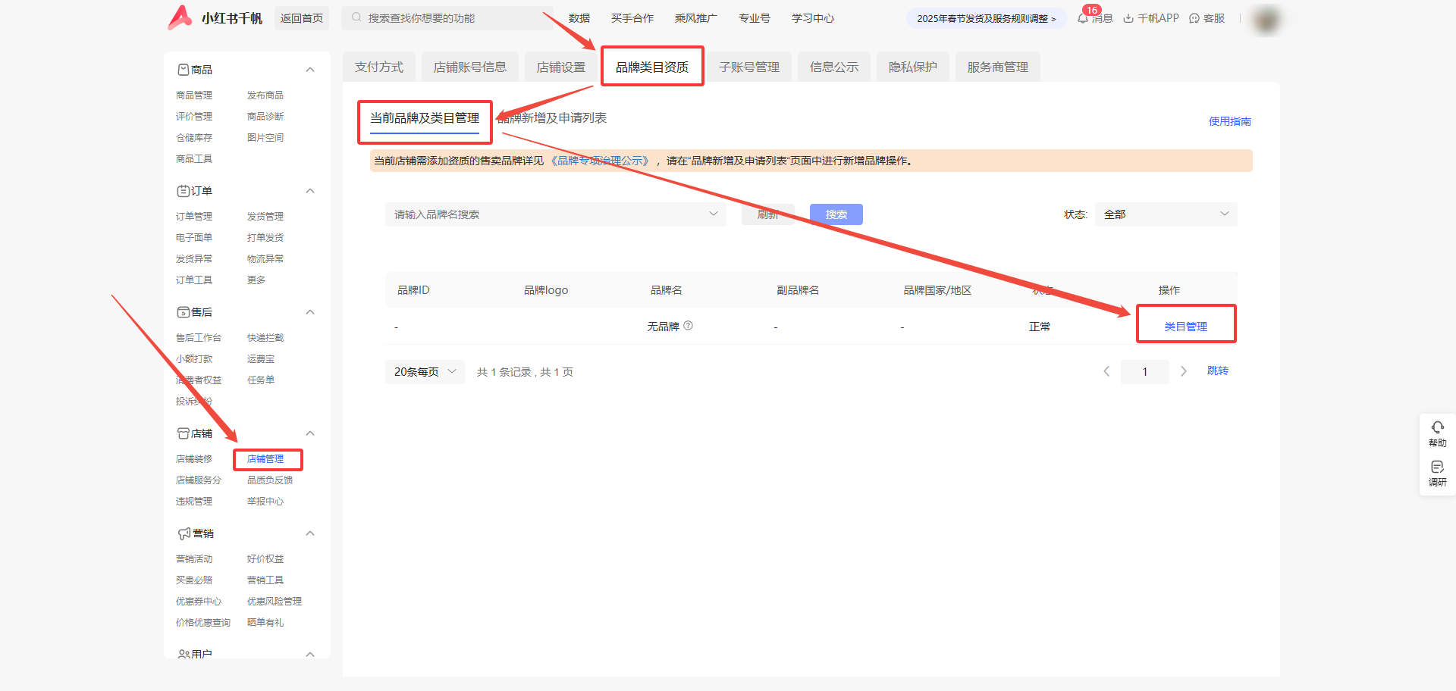Open the 学习中心 top navigation menu
The image size is (1456, 691).
(813, 18)
